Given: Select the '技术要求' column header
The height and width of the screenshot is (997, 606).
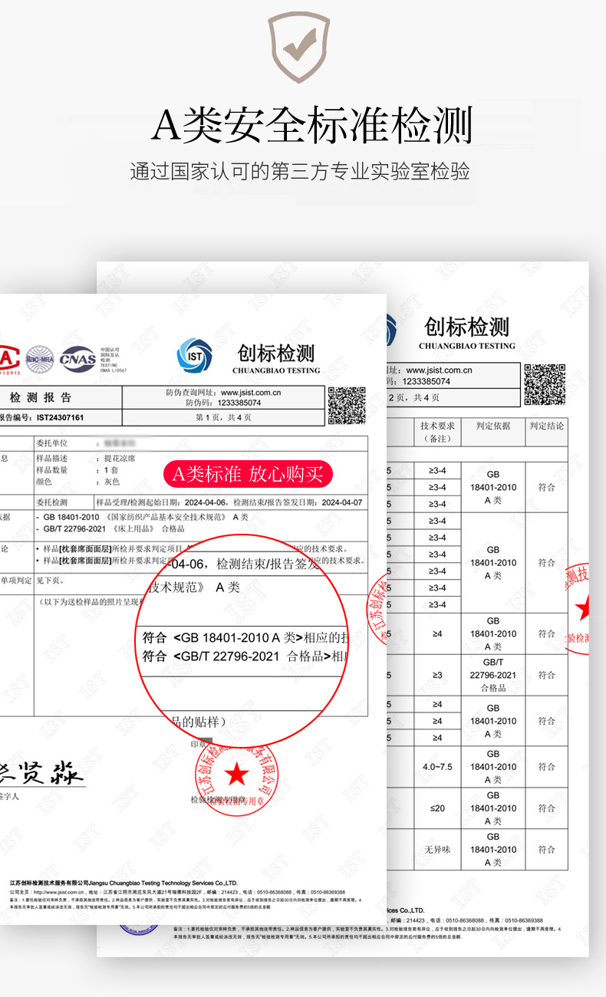Looking at the screenshot, I should click(437, 432).
